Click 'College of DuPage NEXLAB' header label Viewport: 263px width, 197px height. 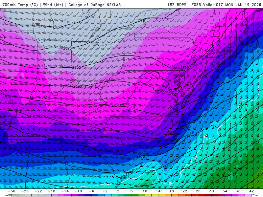(x=94, y=5)
